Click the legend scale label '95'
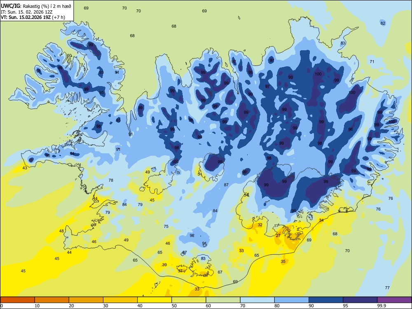 click(x=345, y=306)
